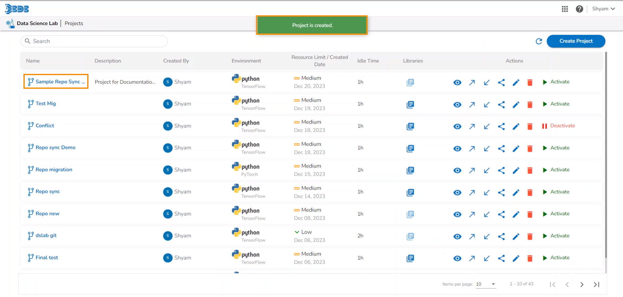Click the Create Project button

point(576,41)
